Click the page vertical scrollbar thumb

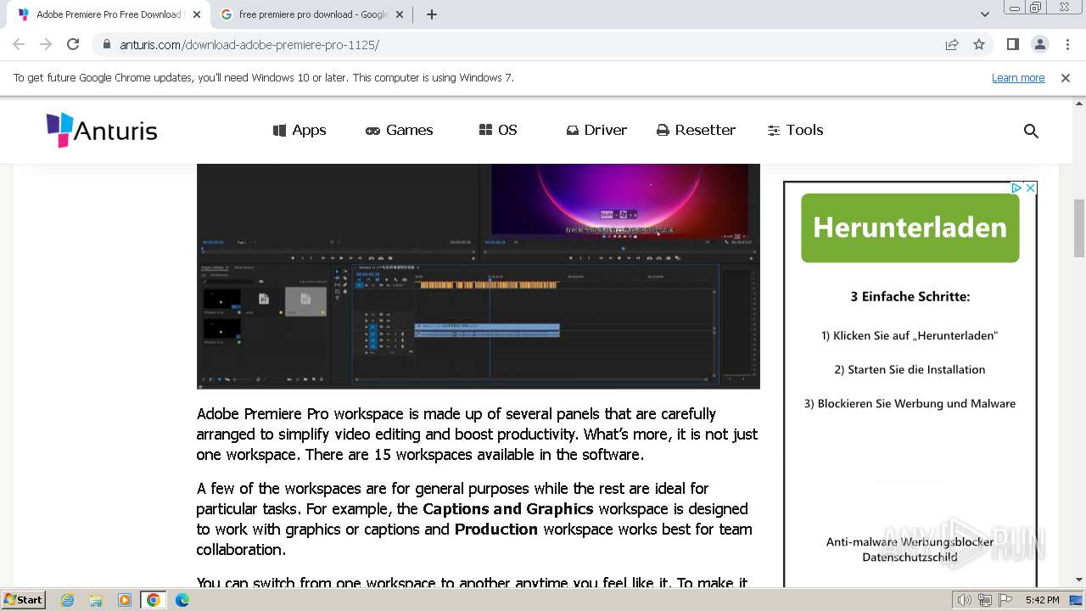coord(1079,227)
